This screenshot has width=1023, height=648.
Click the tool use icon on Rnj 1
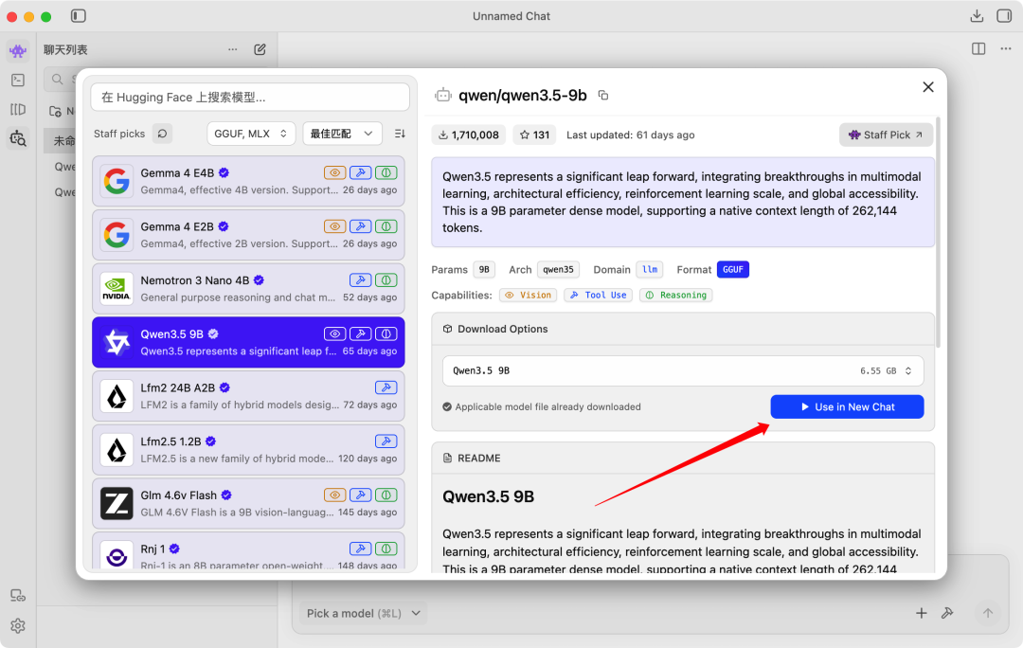[360, 549]
